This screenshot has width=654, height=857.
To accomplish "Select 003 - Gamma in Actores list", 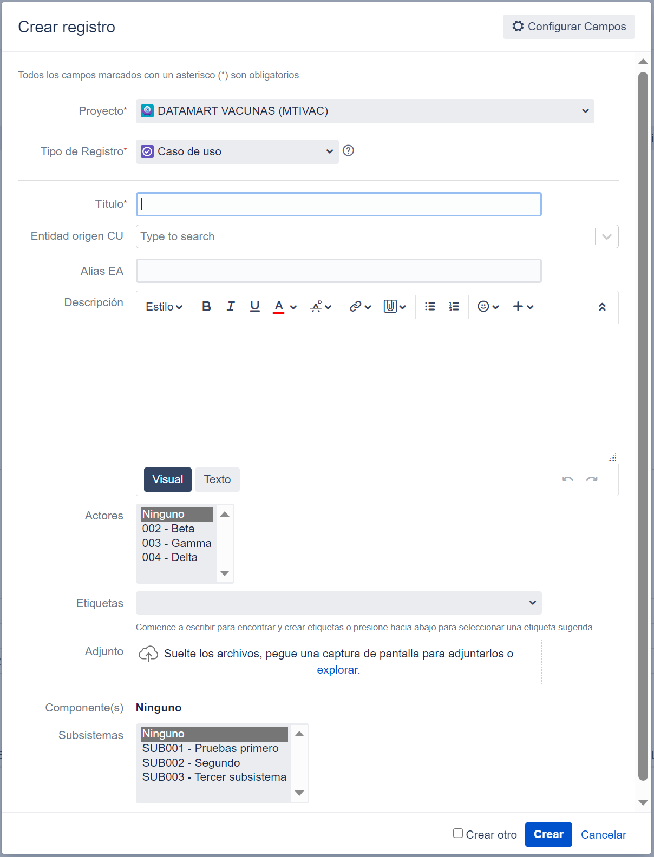I will click(x=176, y=543).
